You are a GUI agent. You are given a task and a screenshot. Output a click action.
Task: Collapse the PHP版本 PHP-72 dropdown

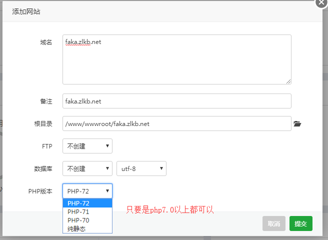(x=87, y=191)
